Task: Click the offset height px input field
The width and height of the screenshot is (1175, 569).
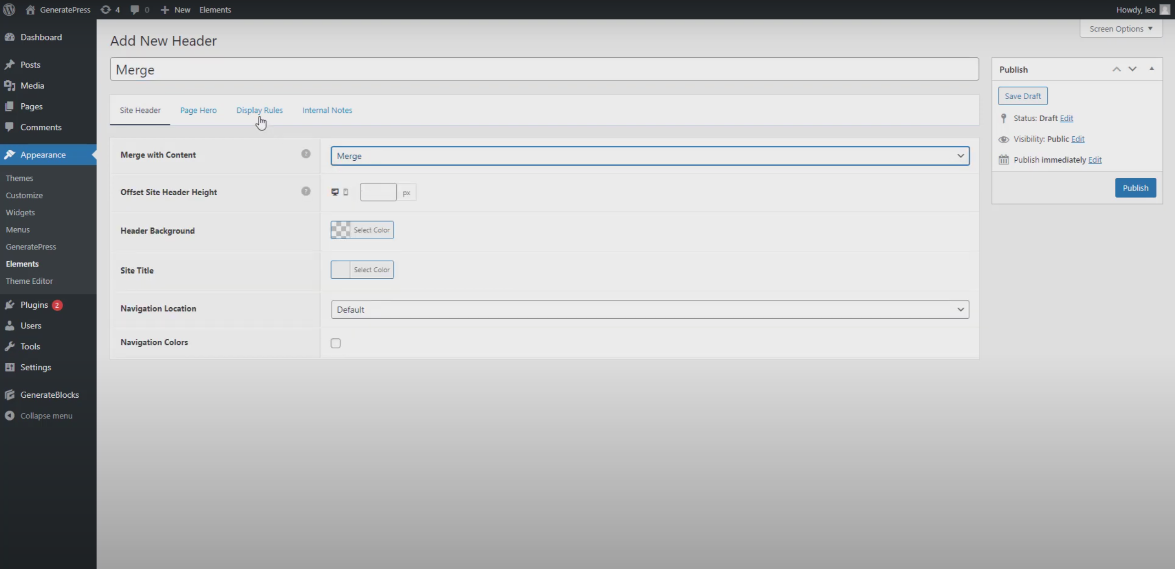Action: pyautogui.click(x=378, y=192)
